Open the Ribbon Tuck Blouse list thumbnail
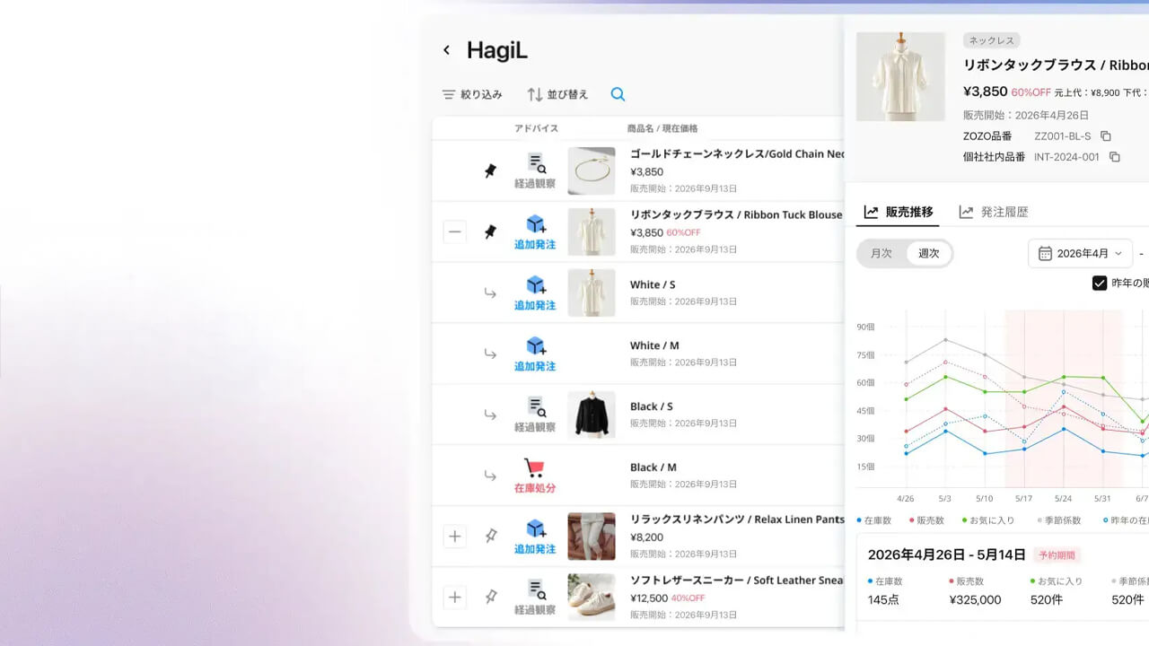The height and width of the screenshot is (646, 1149). (x=592, y=231)
